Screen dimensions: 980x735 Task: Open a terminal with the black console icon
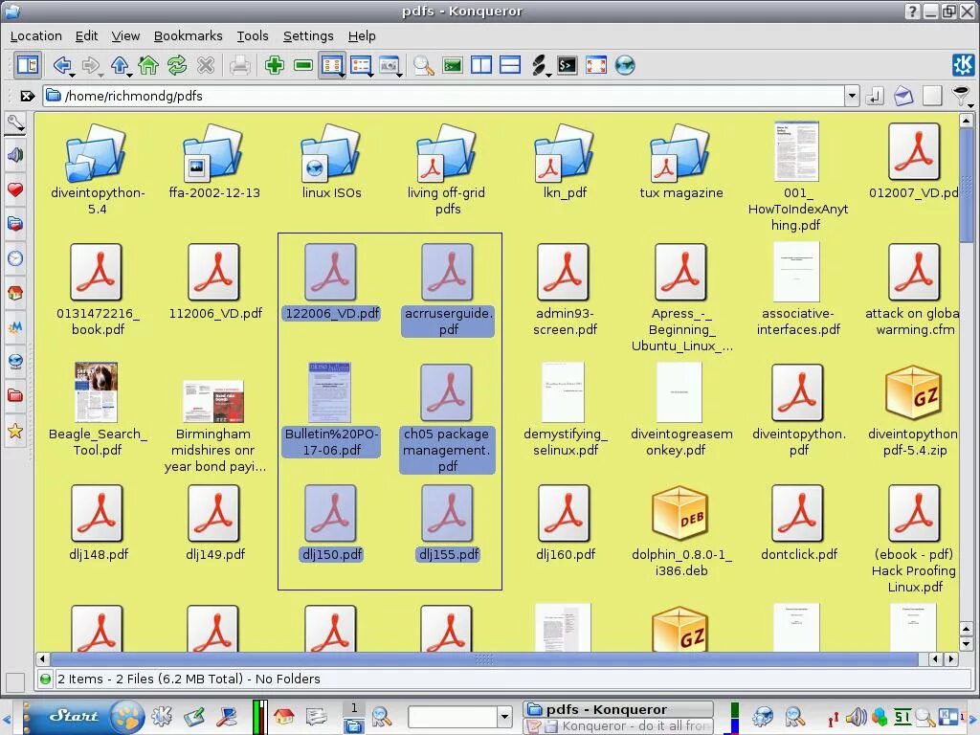(x=567, y=65)
